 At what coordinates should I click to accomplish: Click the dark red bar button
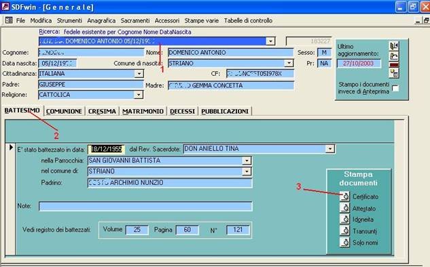pyautogui.click(x=394, y=65)
